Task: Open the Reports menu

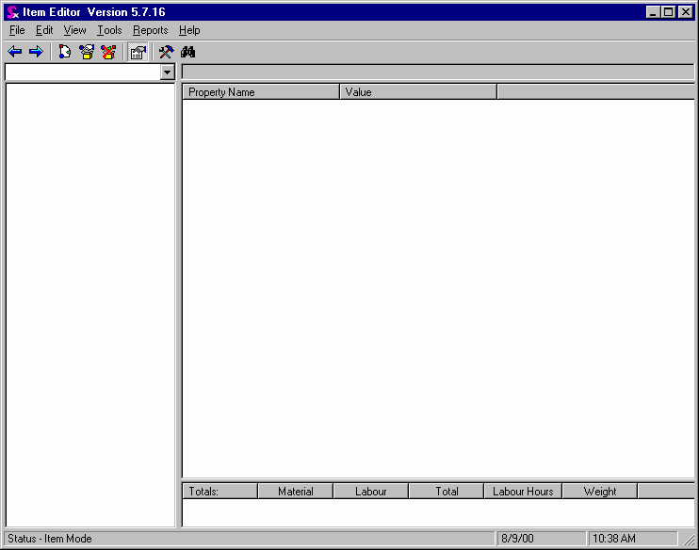Action: click(x=150, y=30)
